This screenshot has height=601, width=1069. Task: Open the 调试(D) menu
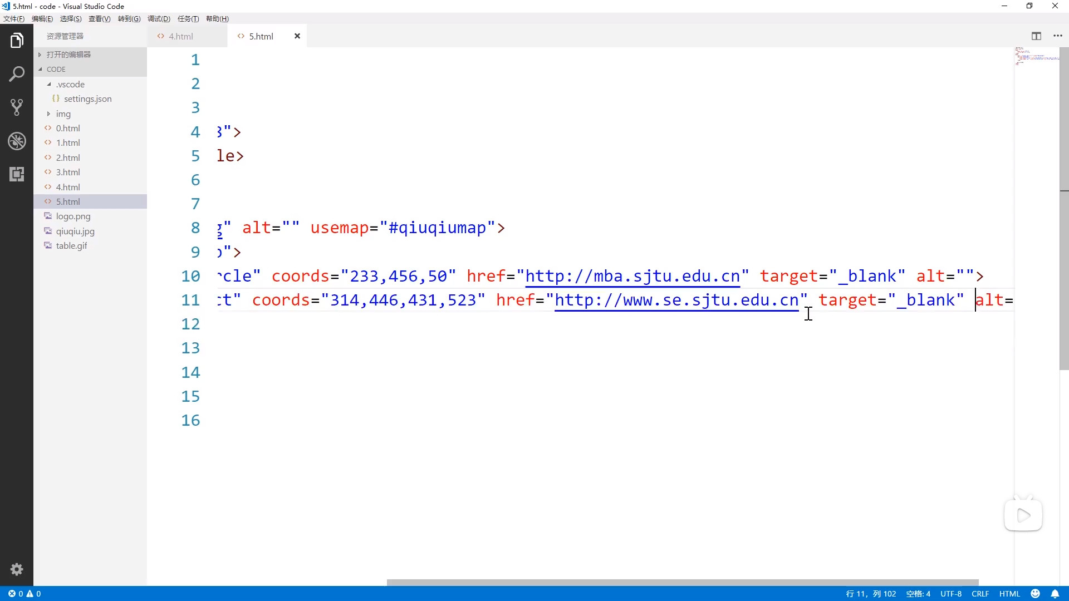coord(159,19)
